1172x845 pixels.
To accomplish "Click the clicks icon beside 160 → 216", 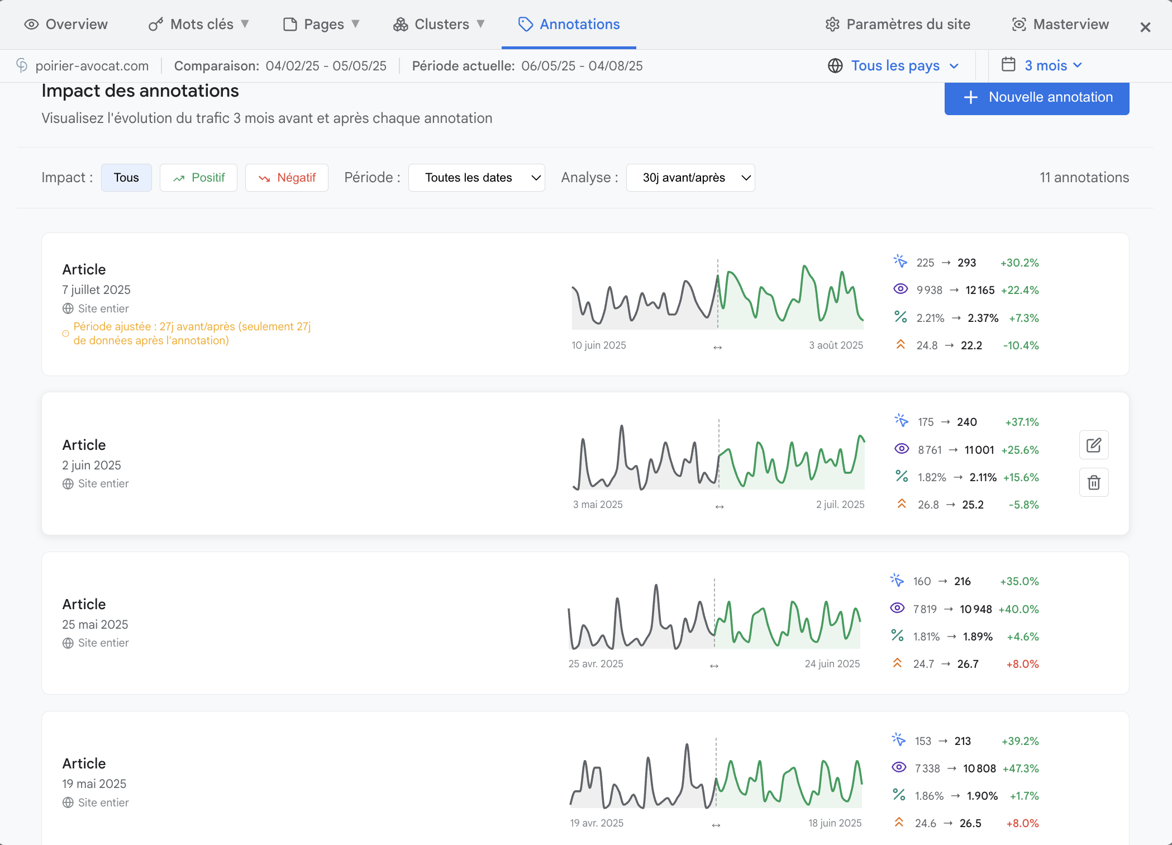I will (x=897, y=580).
